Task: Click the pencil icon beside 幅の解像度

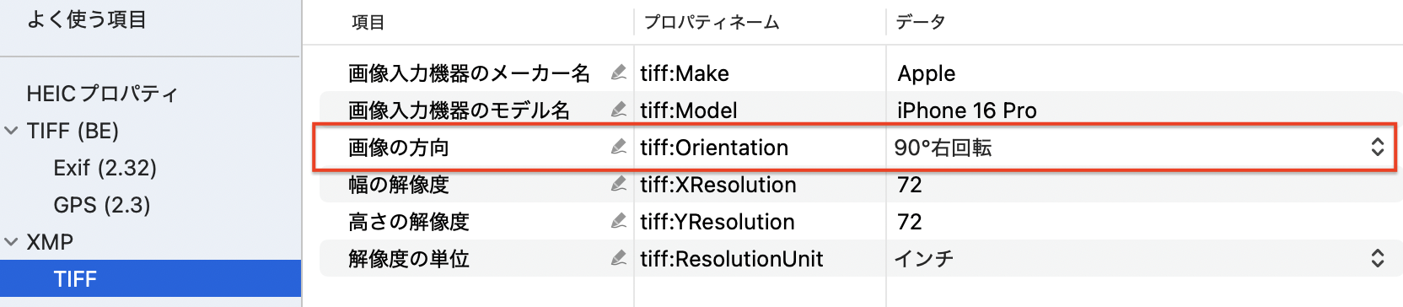Action: 619,184
